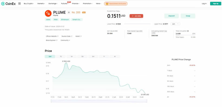Click the 33.05K 24H value

click(110, 34)
